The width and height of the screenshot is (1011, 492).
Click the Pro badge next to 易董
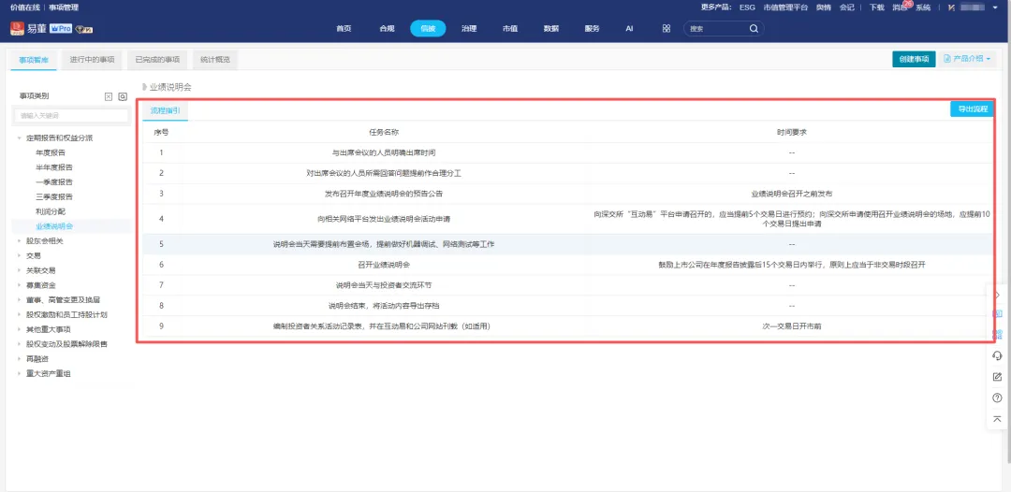click(61, 29)
